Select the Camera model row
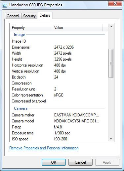Screen dimensions: 124x171 click(x=59, y=121)
